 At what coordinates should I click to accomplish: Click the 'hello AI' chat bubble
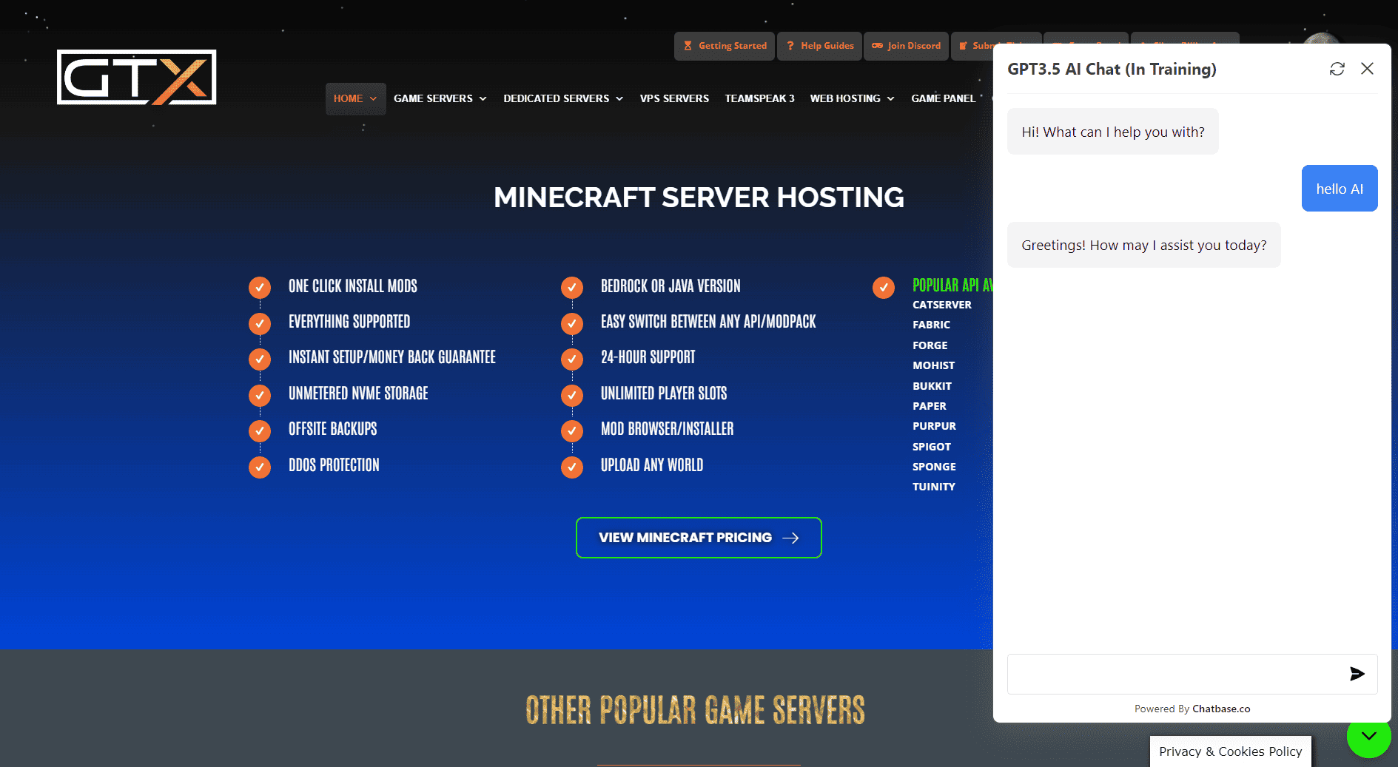1340,189
